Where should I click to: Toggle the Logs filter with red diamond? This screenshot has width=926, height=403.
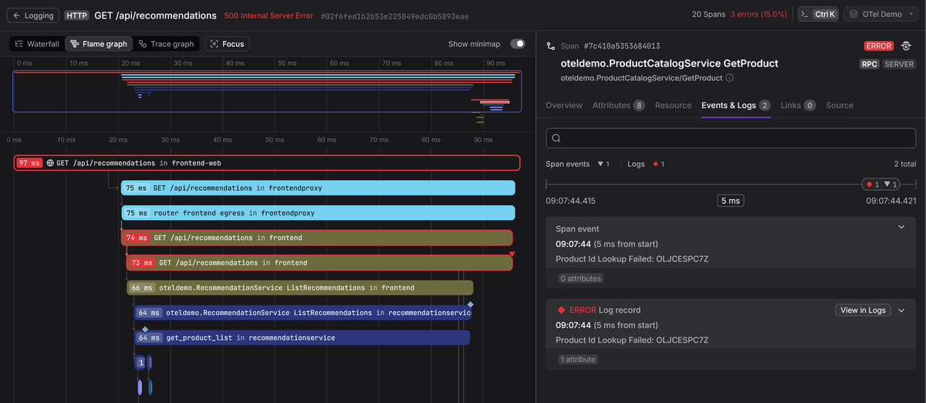pyautogui.click(x=646, y=164)
